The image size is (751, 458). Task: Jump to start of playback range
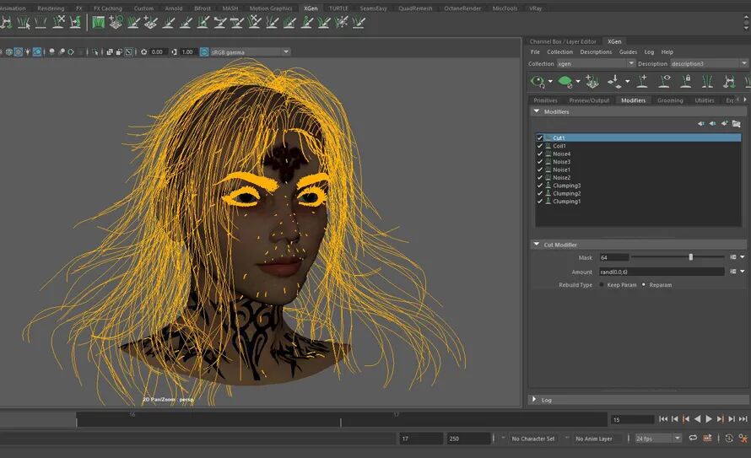[x=663, y=419]
